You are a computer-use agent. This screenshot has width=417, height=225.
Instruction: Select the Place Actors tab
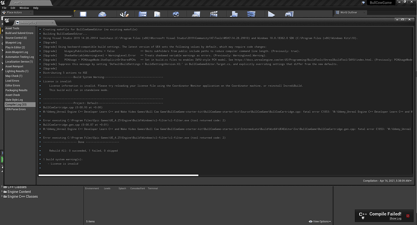[16, 13]
